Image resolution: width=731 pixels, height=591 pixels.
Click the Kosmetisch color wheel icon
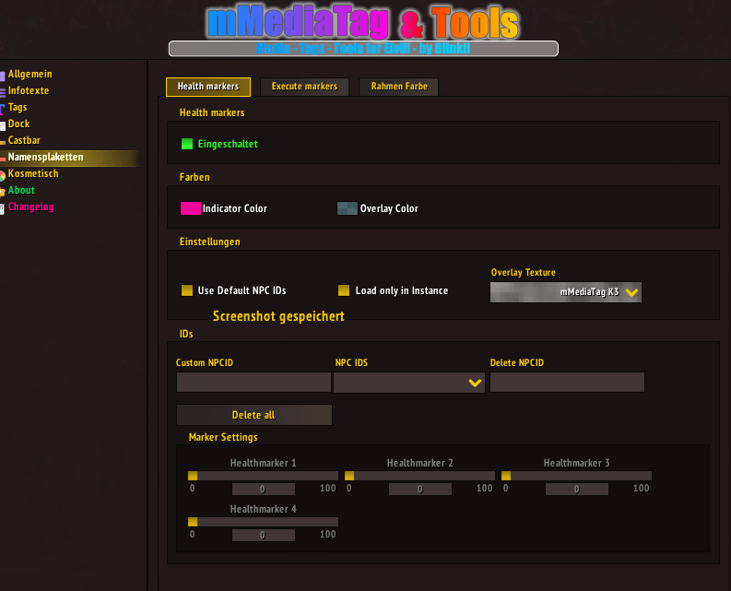tap(3, 174)
